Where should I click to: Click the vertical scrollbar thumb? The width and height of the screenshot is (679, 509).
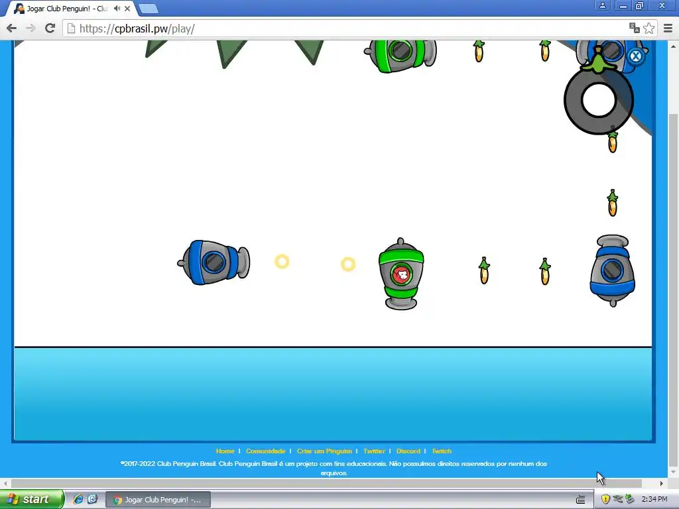tap(672, 290)
